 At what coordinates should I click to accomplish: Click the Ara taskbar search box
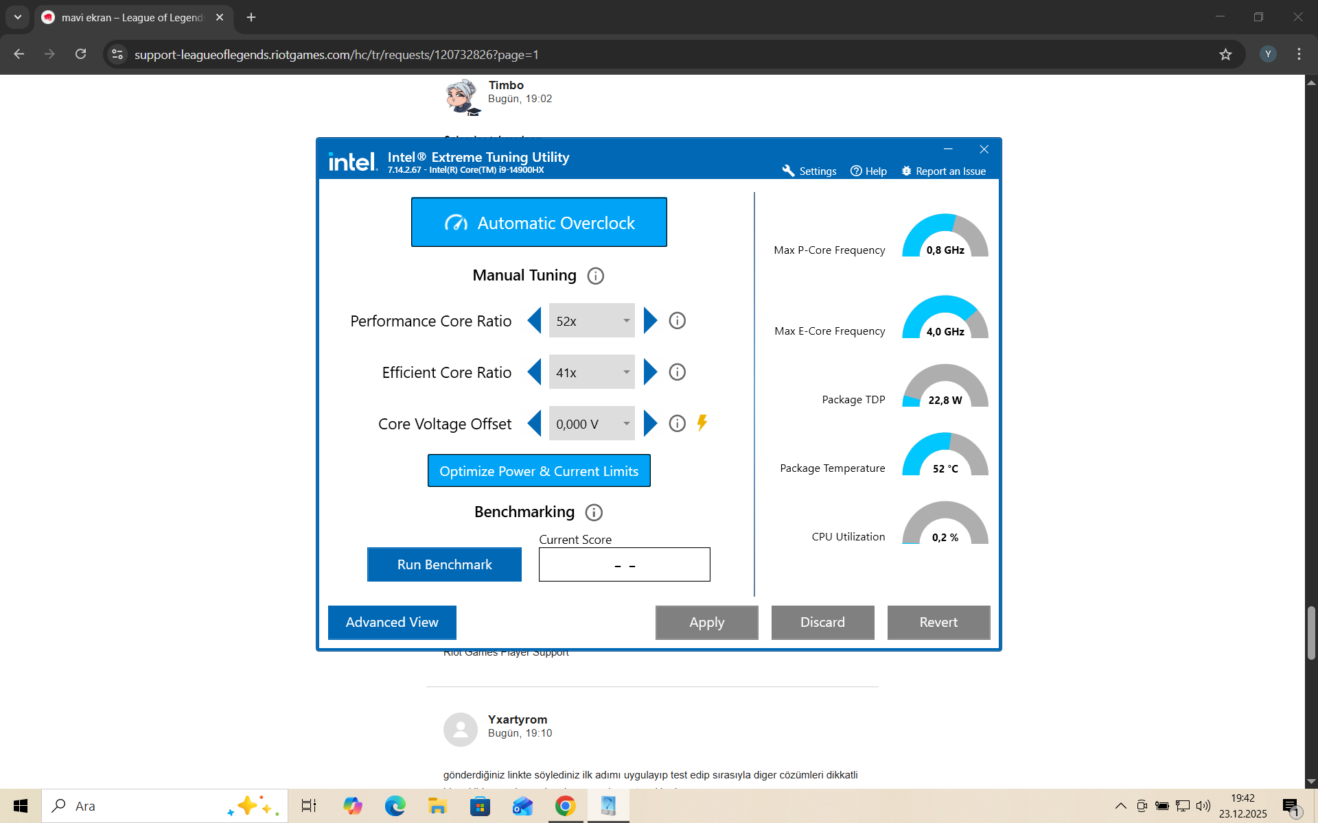click(x=165, y=806)
